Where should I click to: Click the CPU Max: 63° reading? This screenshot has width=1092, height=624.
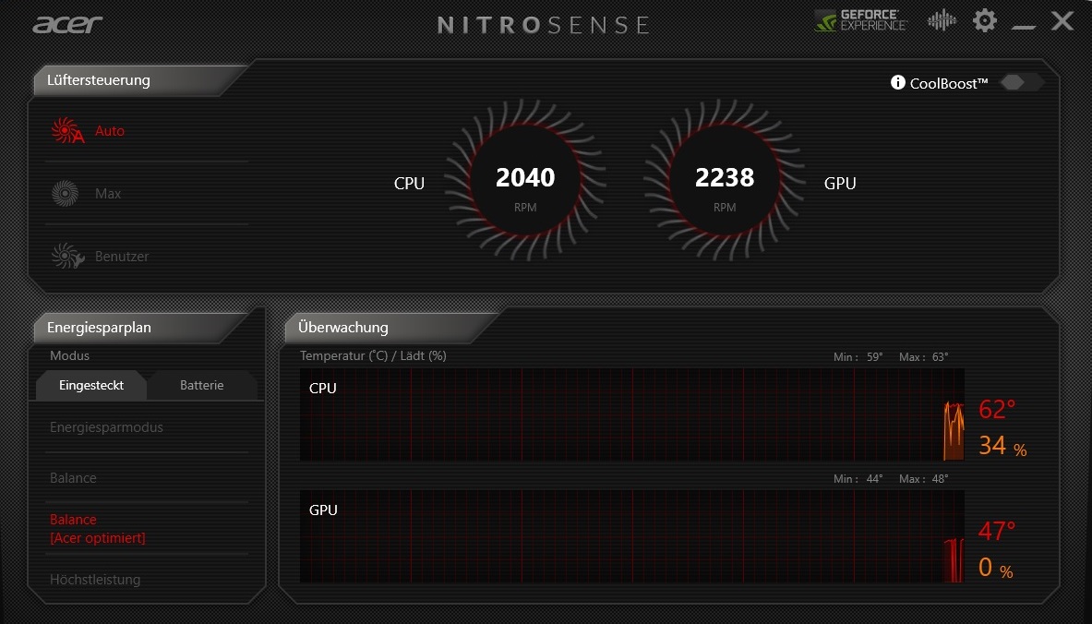pos(923,356)
